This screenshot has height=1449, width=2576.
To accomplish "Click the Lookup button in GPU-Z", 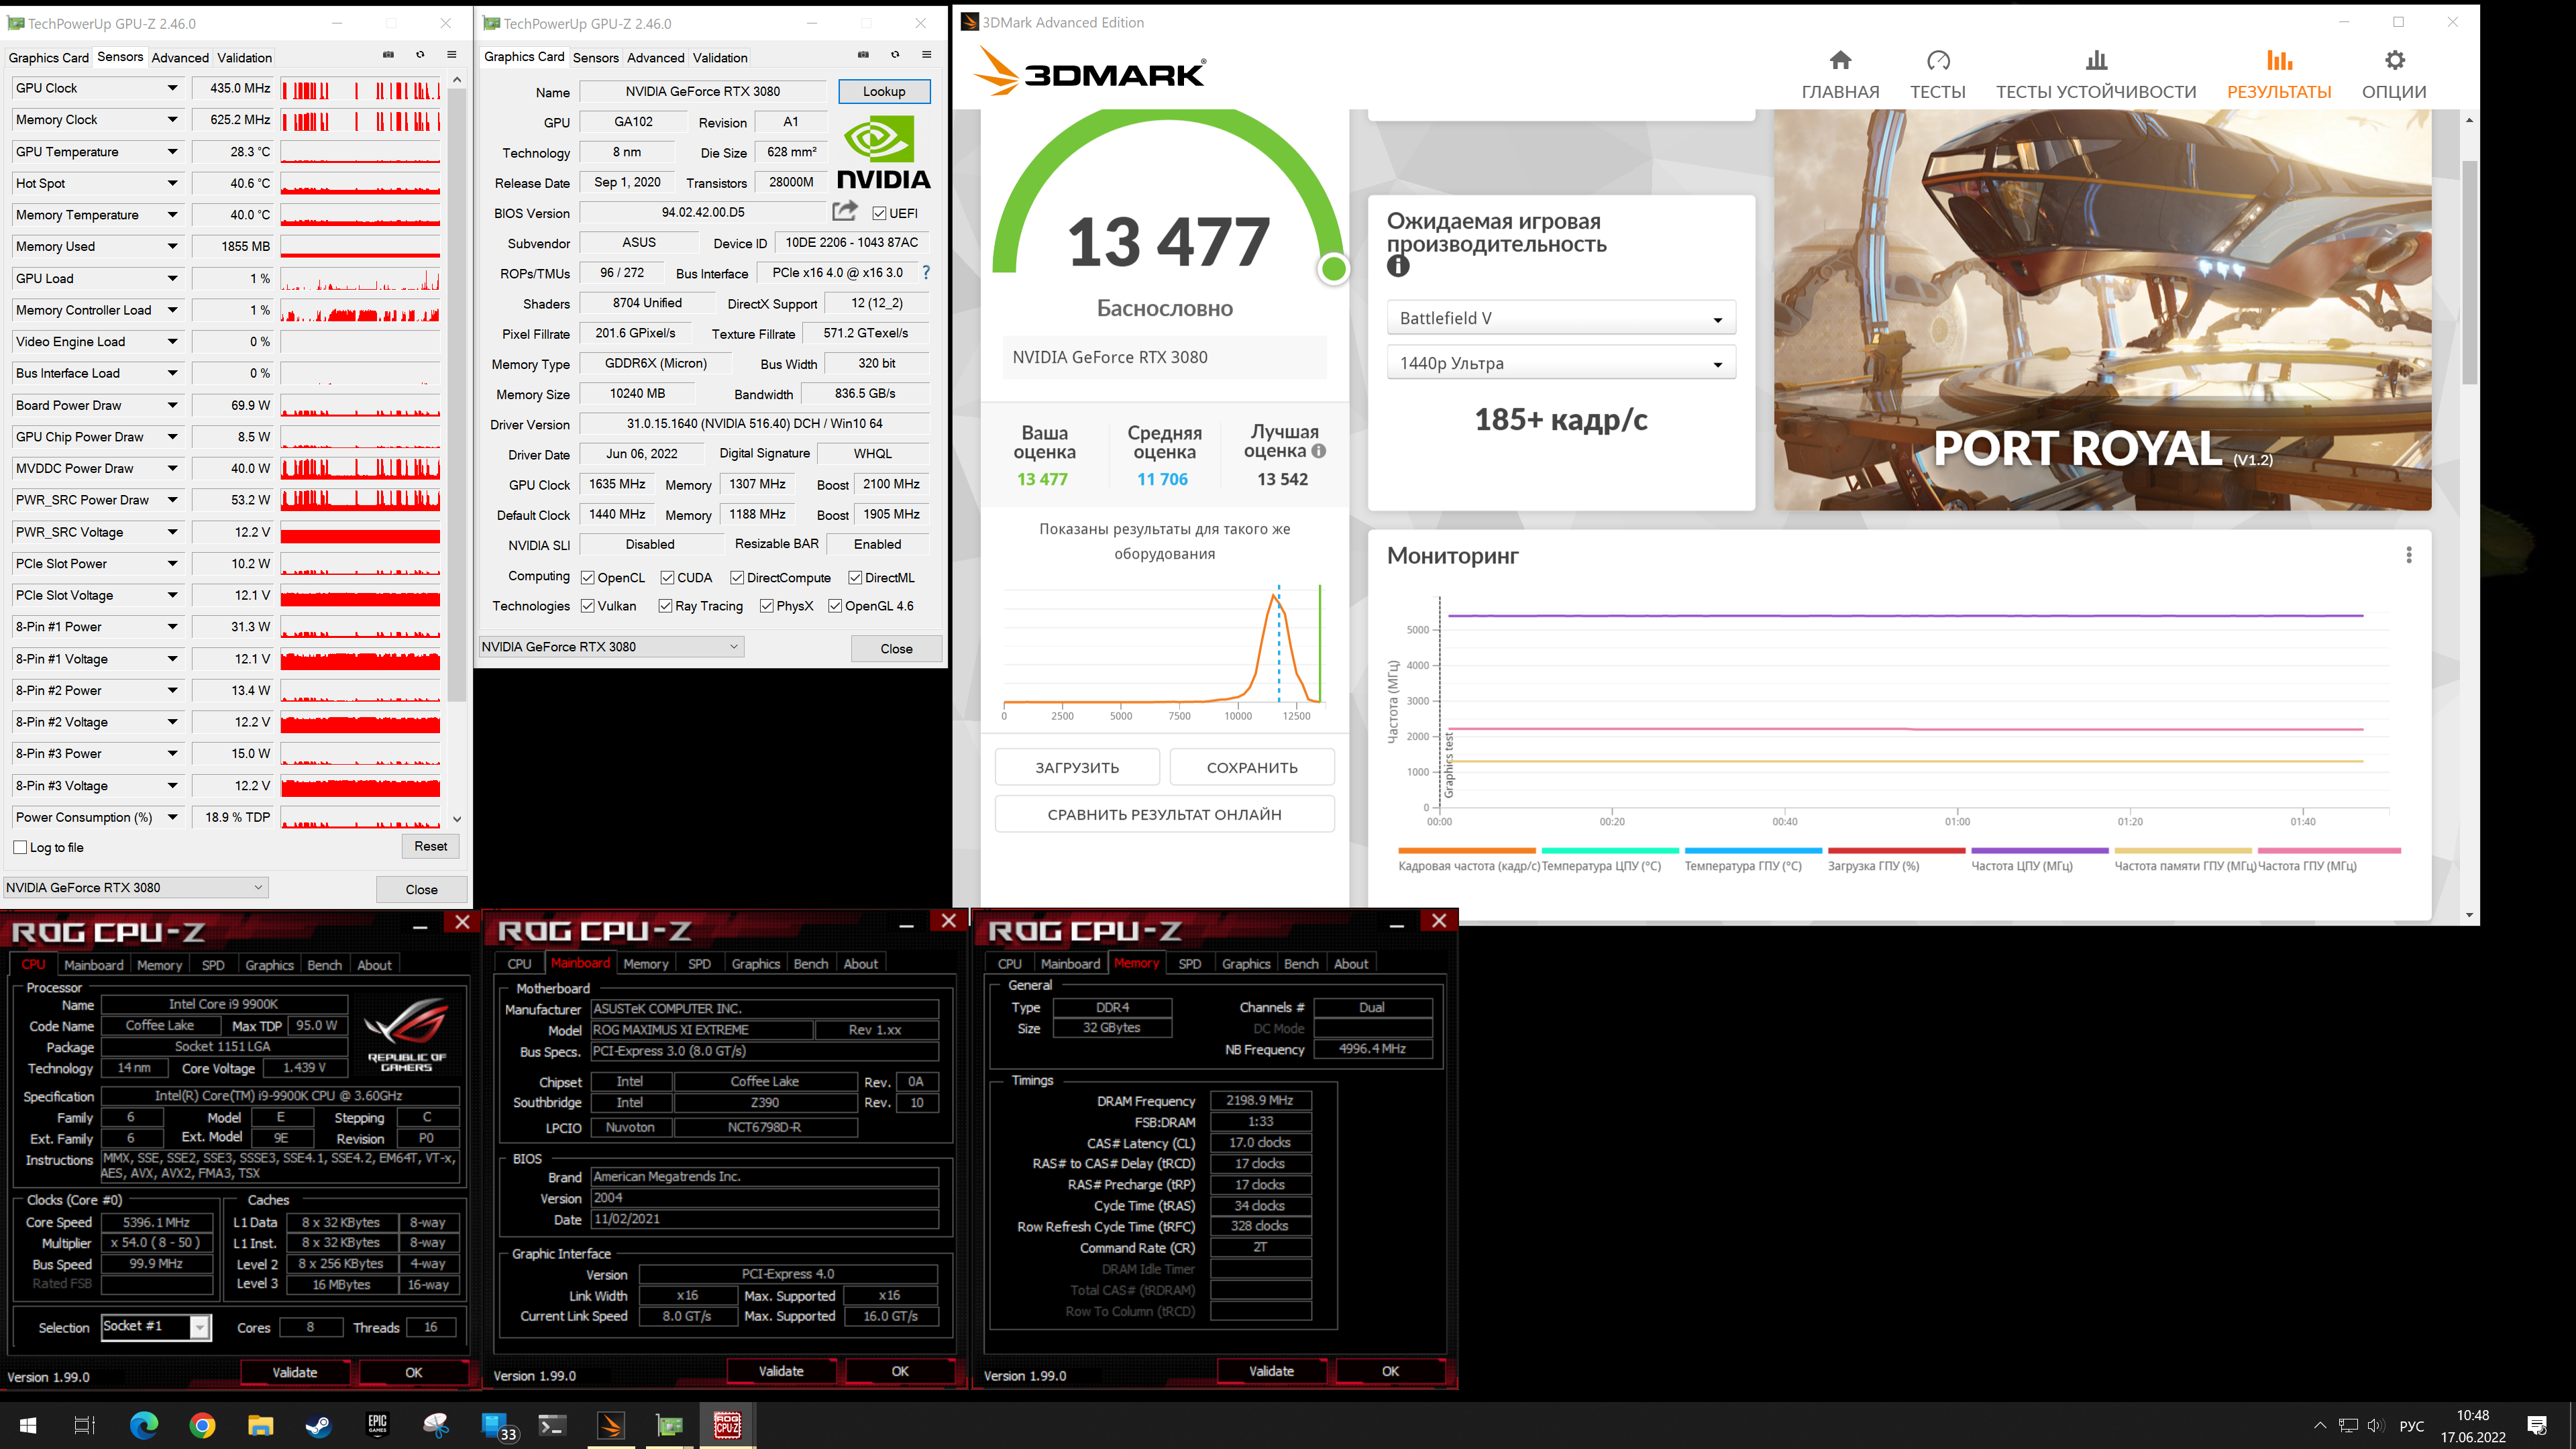I will [x=884, y=91].
